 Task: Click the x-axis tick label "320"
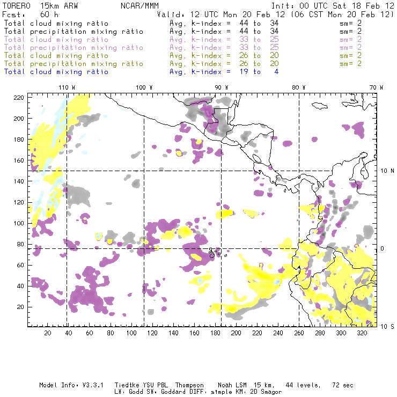point(362,333)
